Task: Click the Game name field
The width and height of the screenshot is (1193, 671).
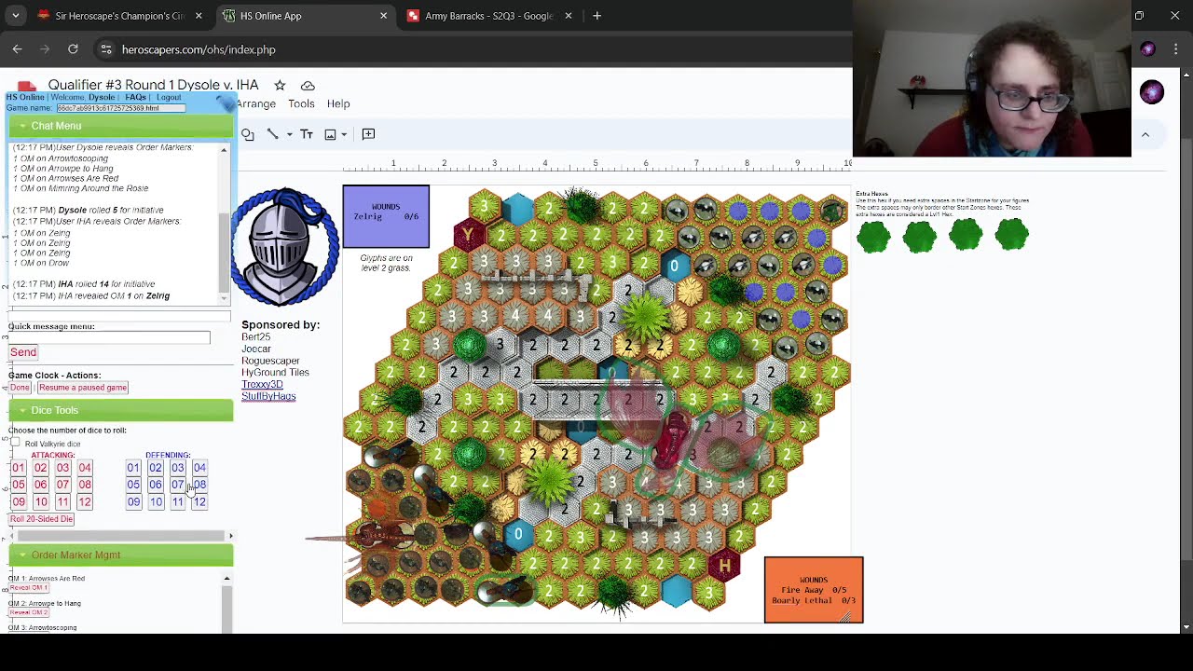Action: [x=120, y=108]
